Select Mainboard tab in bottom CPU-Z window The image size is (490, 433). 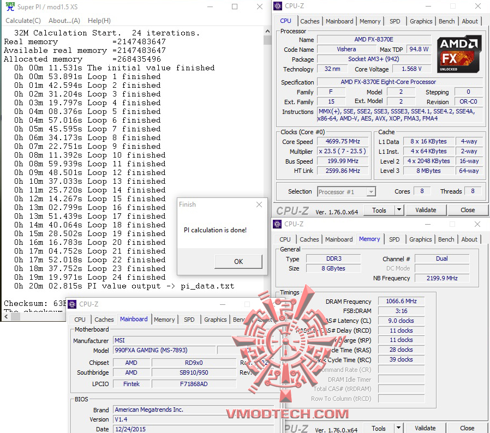(134, 319)
